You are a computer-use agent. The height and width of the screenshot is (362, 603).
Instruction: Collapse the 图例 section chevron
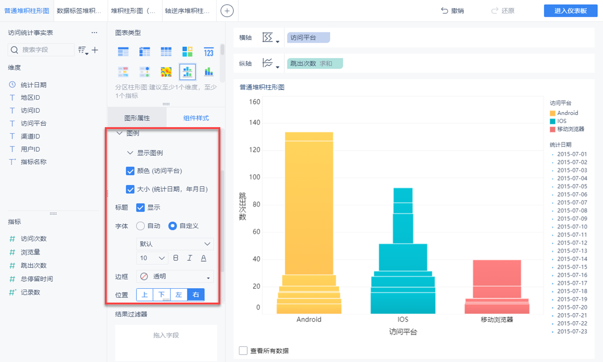(x=119, y=133)
